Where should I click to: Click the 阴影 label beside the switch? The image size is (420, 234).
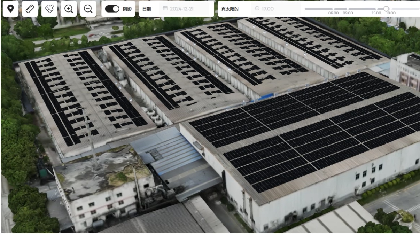(127, 9)
